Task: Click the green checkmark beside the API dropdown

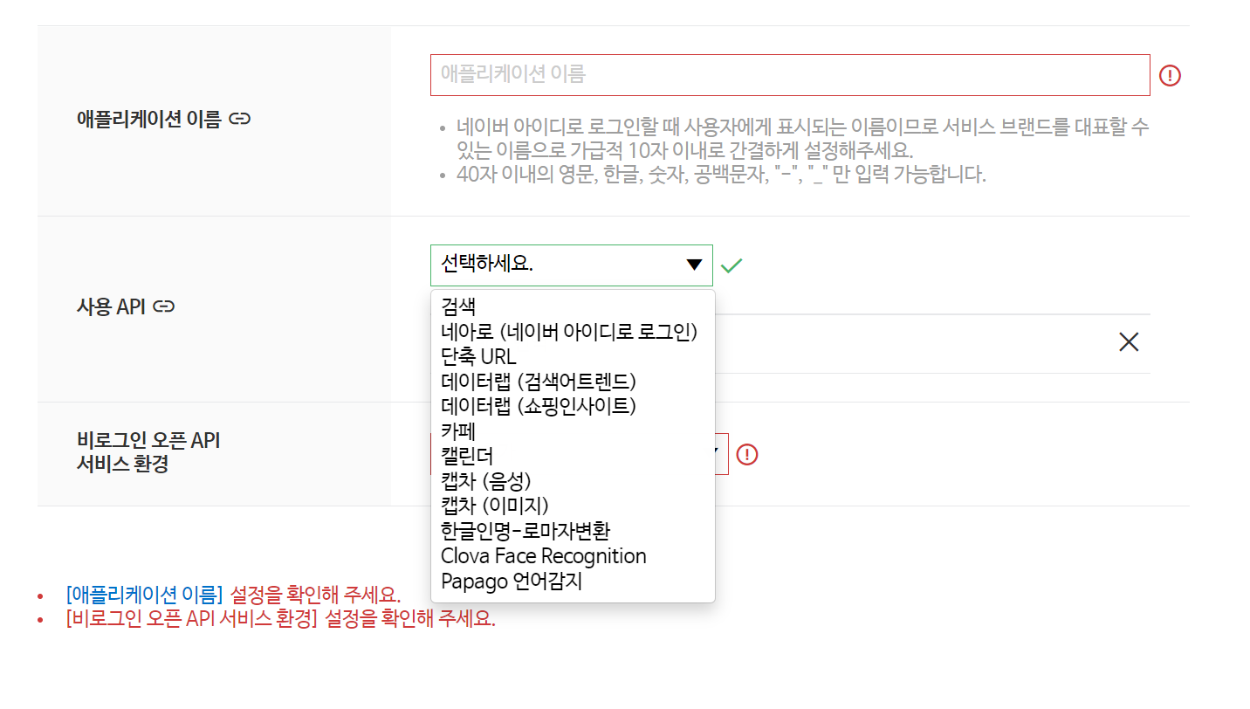Action: [x=731, y=265]
